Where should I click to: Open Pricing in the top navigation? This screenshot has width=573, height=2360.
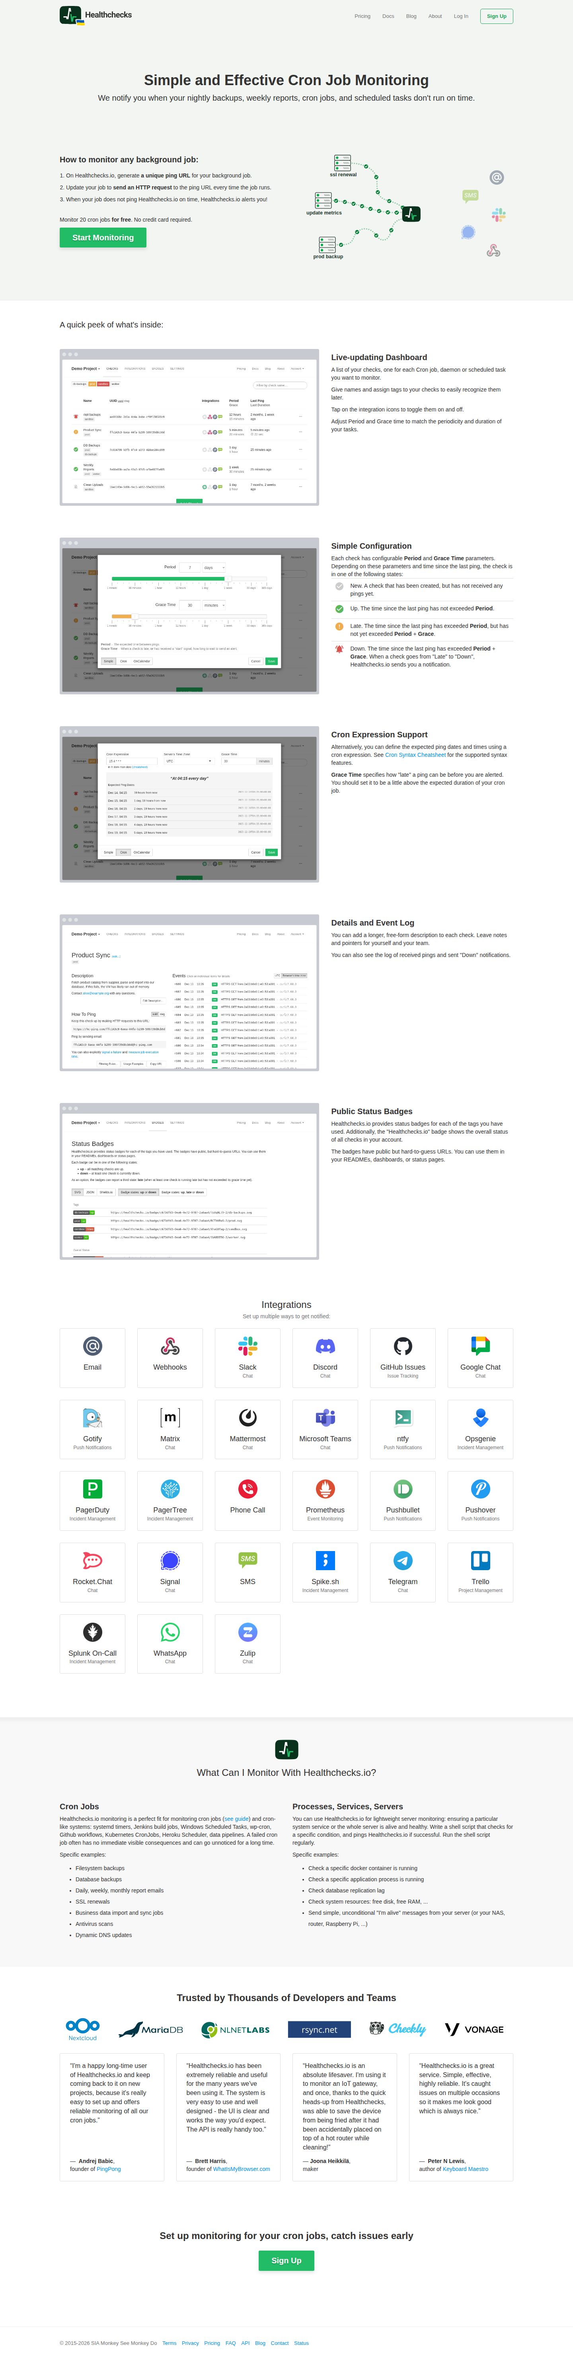[362, 16]
